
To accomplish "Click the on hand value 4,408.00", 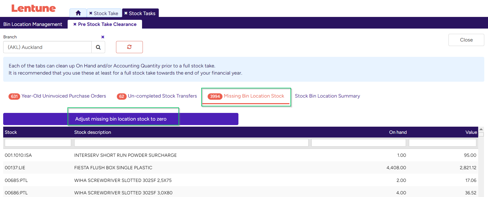I will pyautogui.click(x=396, y=168).
